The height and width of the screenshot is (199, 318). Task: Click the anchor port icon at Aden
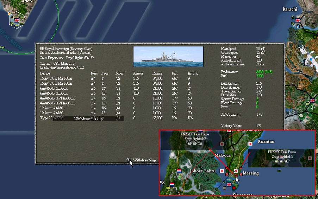click(x=12, y=18)
